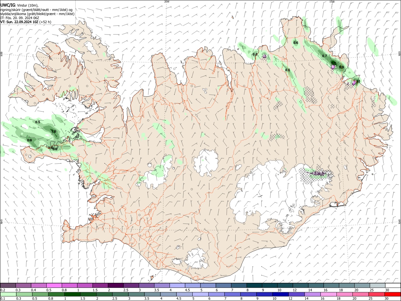This screenshot has width=401, height=301.
Task: Click the 'IT: Fös. 20. 09. 2024 06Z' text
Action: coord(19,18)
